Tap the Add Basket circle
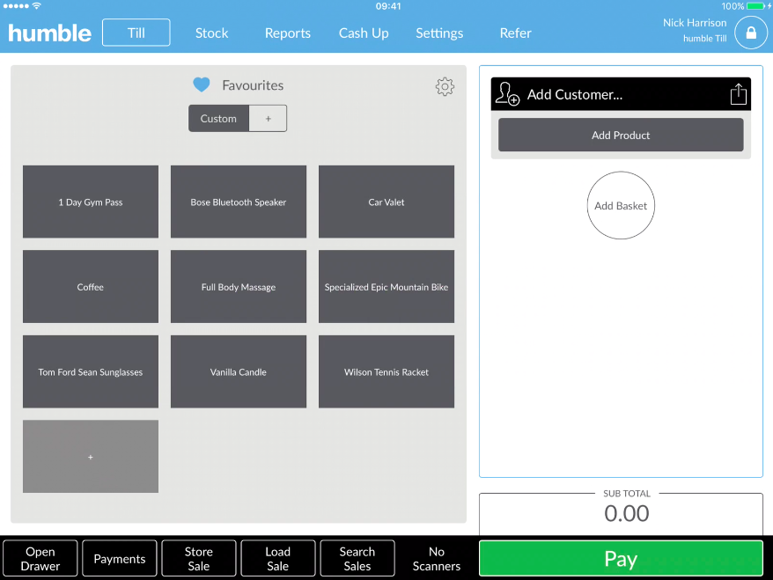 [621, 205]
